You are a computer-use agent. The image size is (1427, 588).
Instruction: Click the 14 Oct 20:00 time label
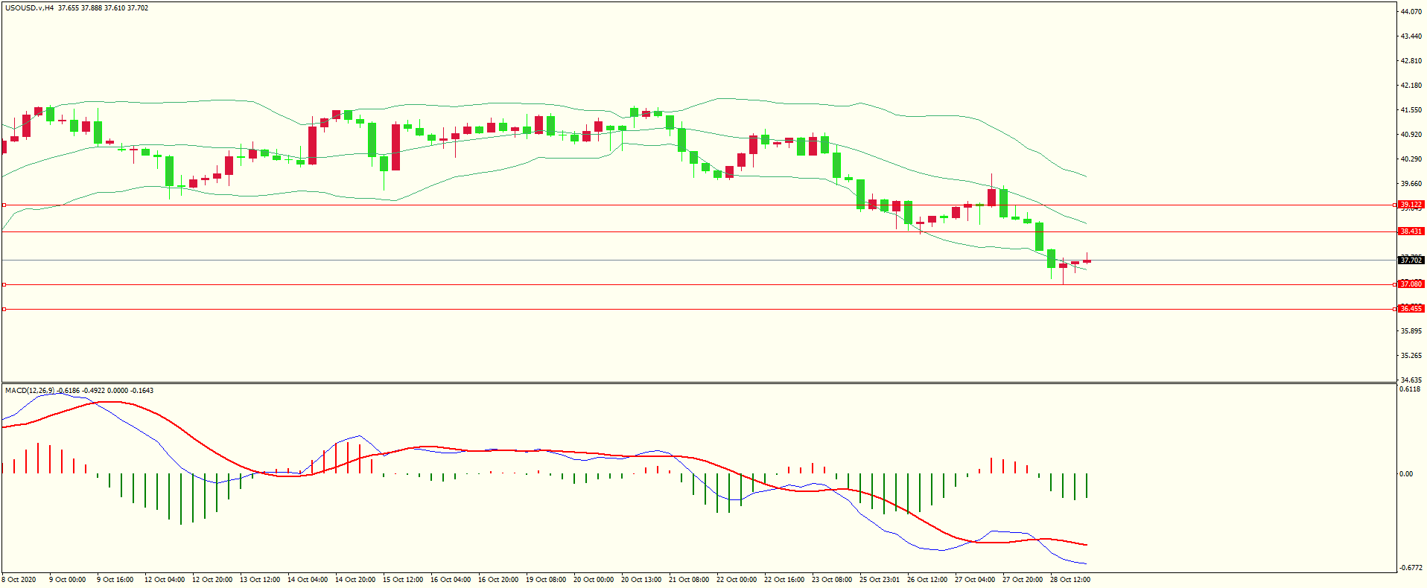click(355, 580)
